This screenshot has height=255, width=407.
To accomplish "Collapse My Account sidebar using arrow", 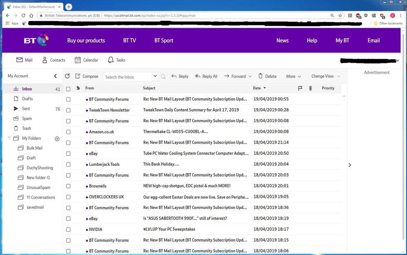I will coord(56,76).
